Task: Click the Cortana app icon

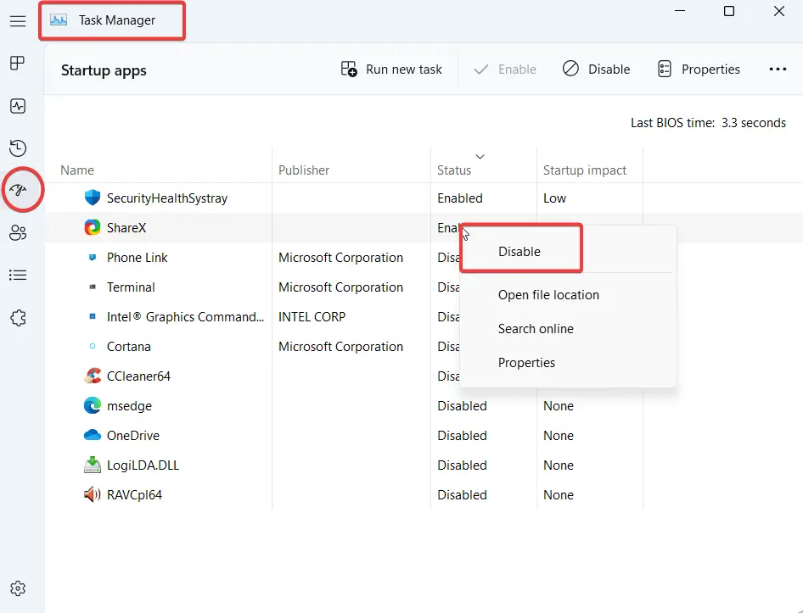Action: tap(93, 347)
